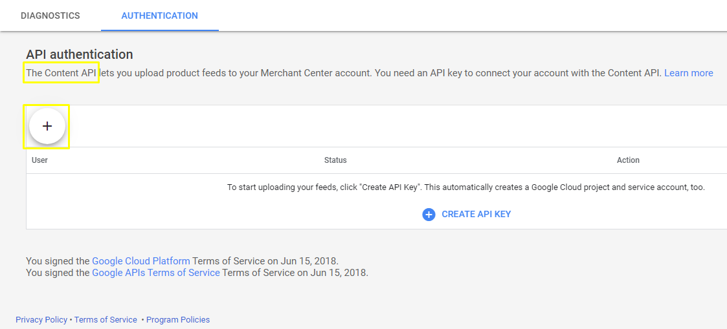Open the Learn more link
727x329 pixels.
(688, 73)
